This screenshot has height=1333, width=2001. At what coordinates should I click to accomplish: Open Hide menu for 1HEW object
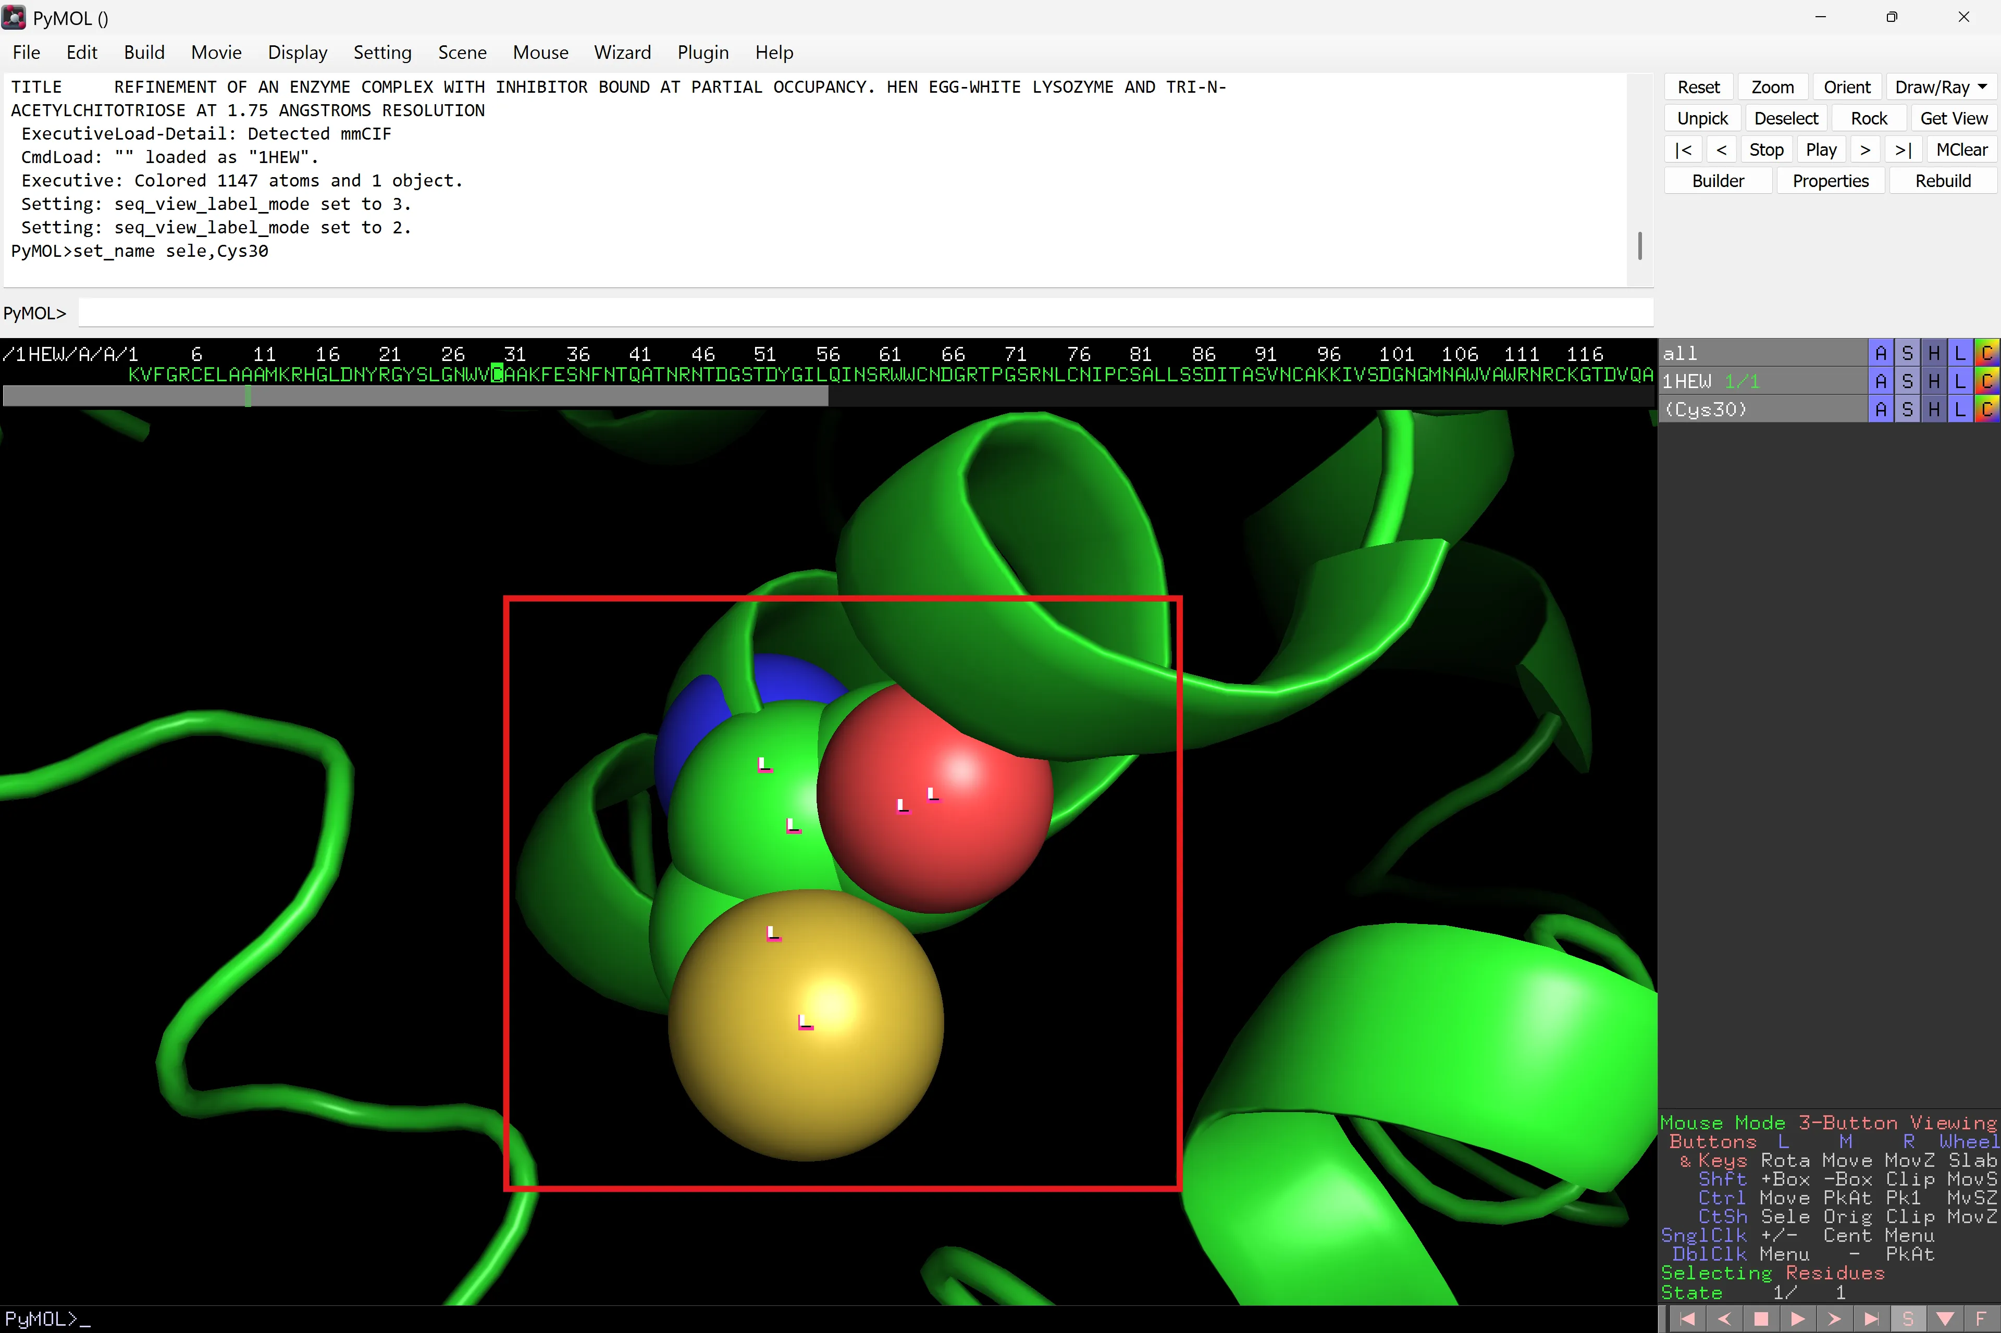(1934, 382)
